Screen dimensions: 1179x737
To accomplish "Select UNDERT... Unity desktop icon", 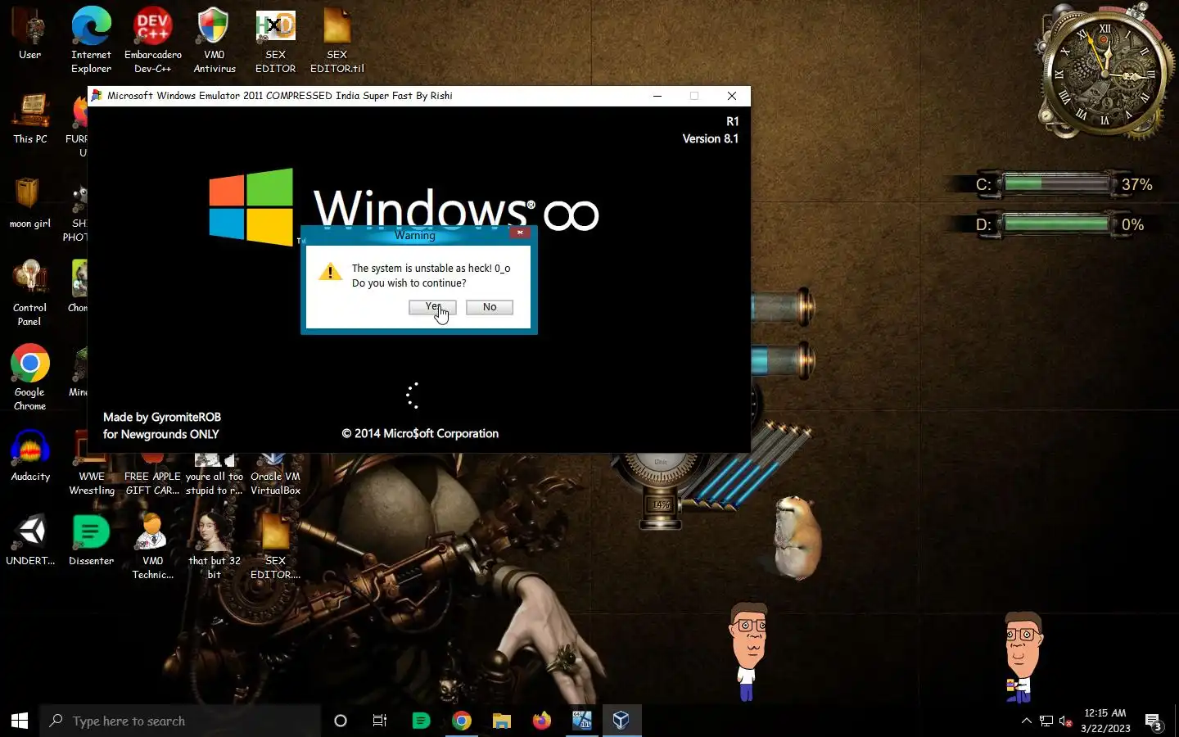I will point(30,540).
